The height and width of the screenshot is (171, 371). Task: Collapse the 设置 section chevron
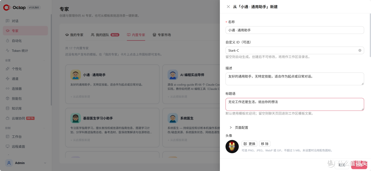[44, 60]
